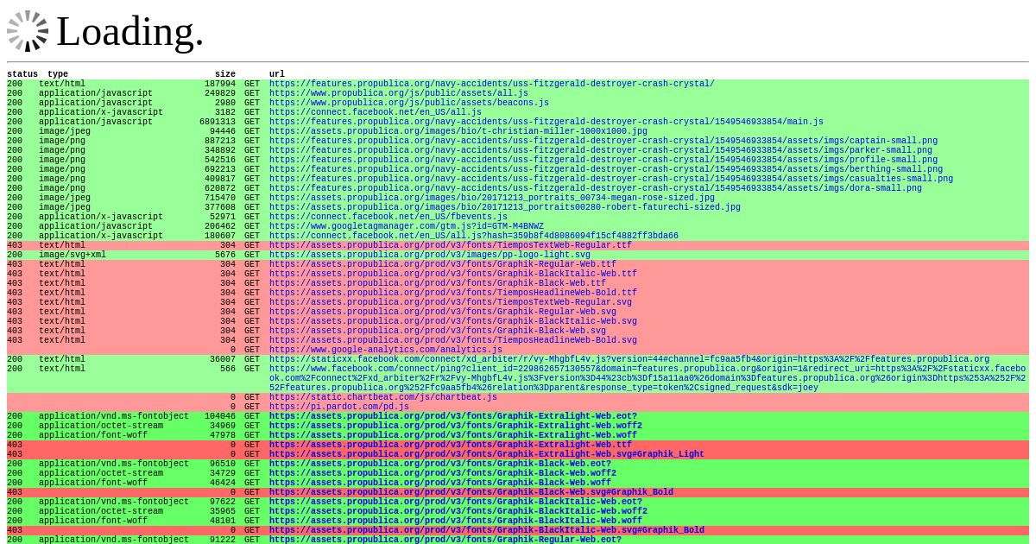This screenshot has height=544, width=1036.
Task: Select the 'image/svg+xml' type cell
Action: 73,255
